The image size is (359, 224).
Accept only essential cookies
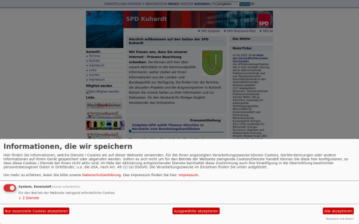pos(36,211)
